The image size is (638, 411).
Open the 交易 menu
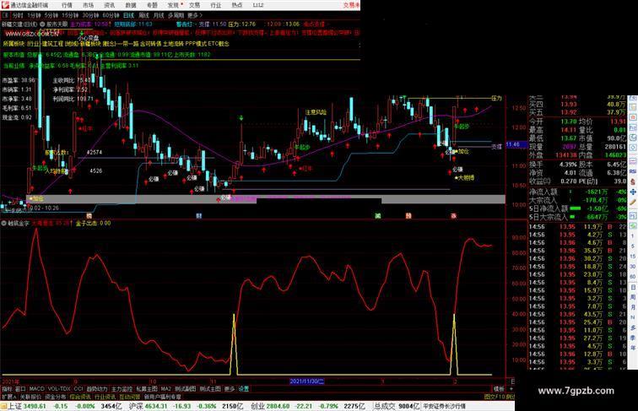click(x=194, y=5)
